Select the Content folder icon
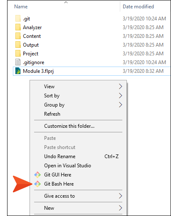Image resolution: width=171 pixels, height=216 pixels. 18,36
